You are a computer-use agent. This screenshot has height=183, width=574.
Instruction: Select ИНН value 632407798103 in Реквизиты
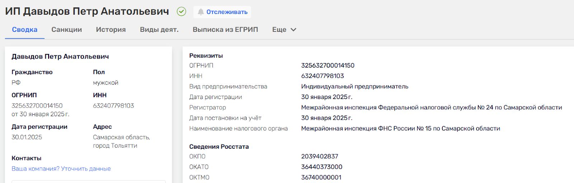(323, 76)
